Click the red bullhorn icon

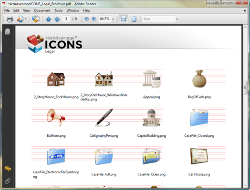56,117
